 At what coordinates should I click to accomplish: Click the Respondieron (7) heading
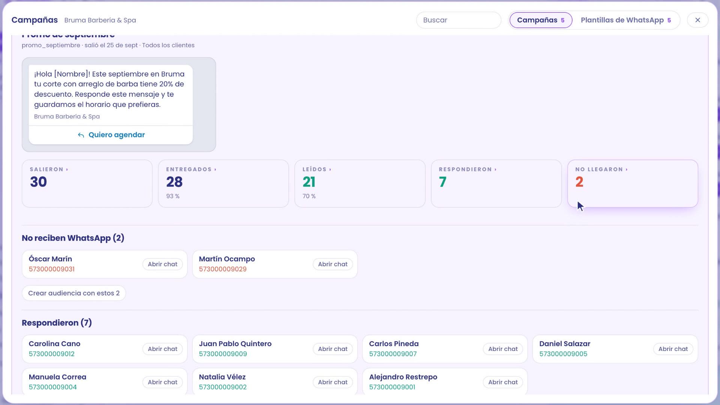(x=57, y=323)
